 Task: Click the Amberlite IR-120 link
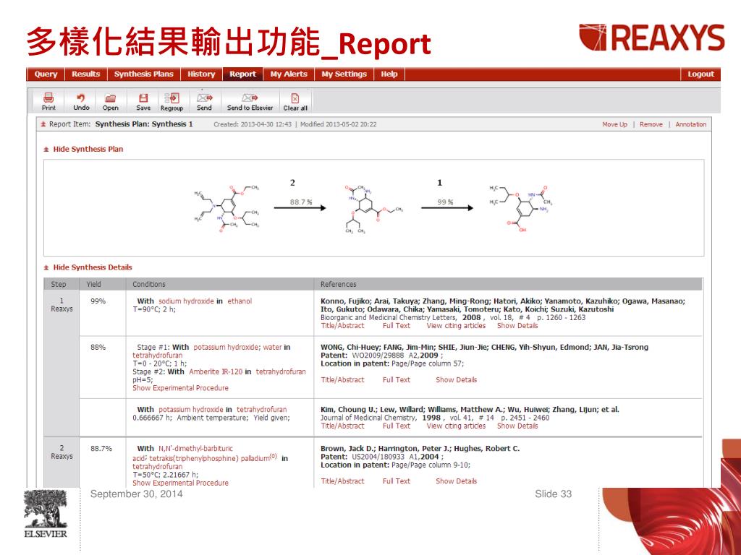pyautogui.click(x=216, y=372)
